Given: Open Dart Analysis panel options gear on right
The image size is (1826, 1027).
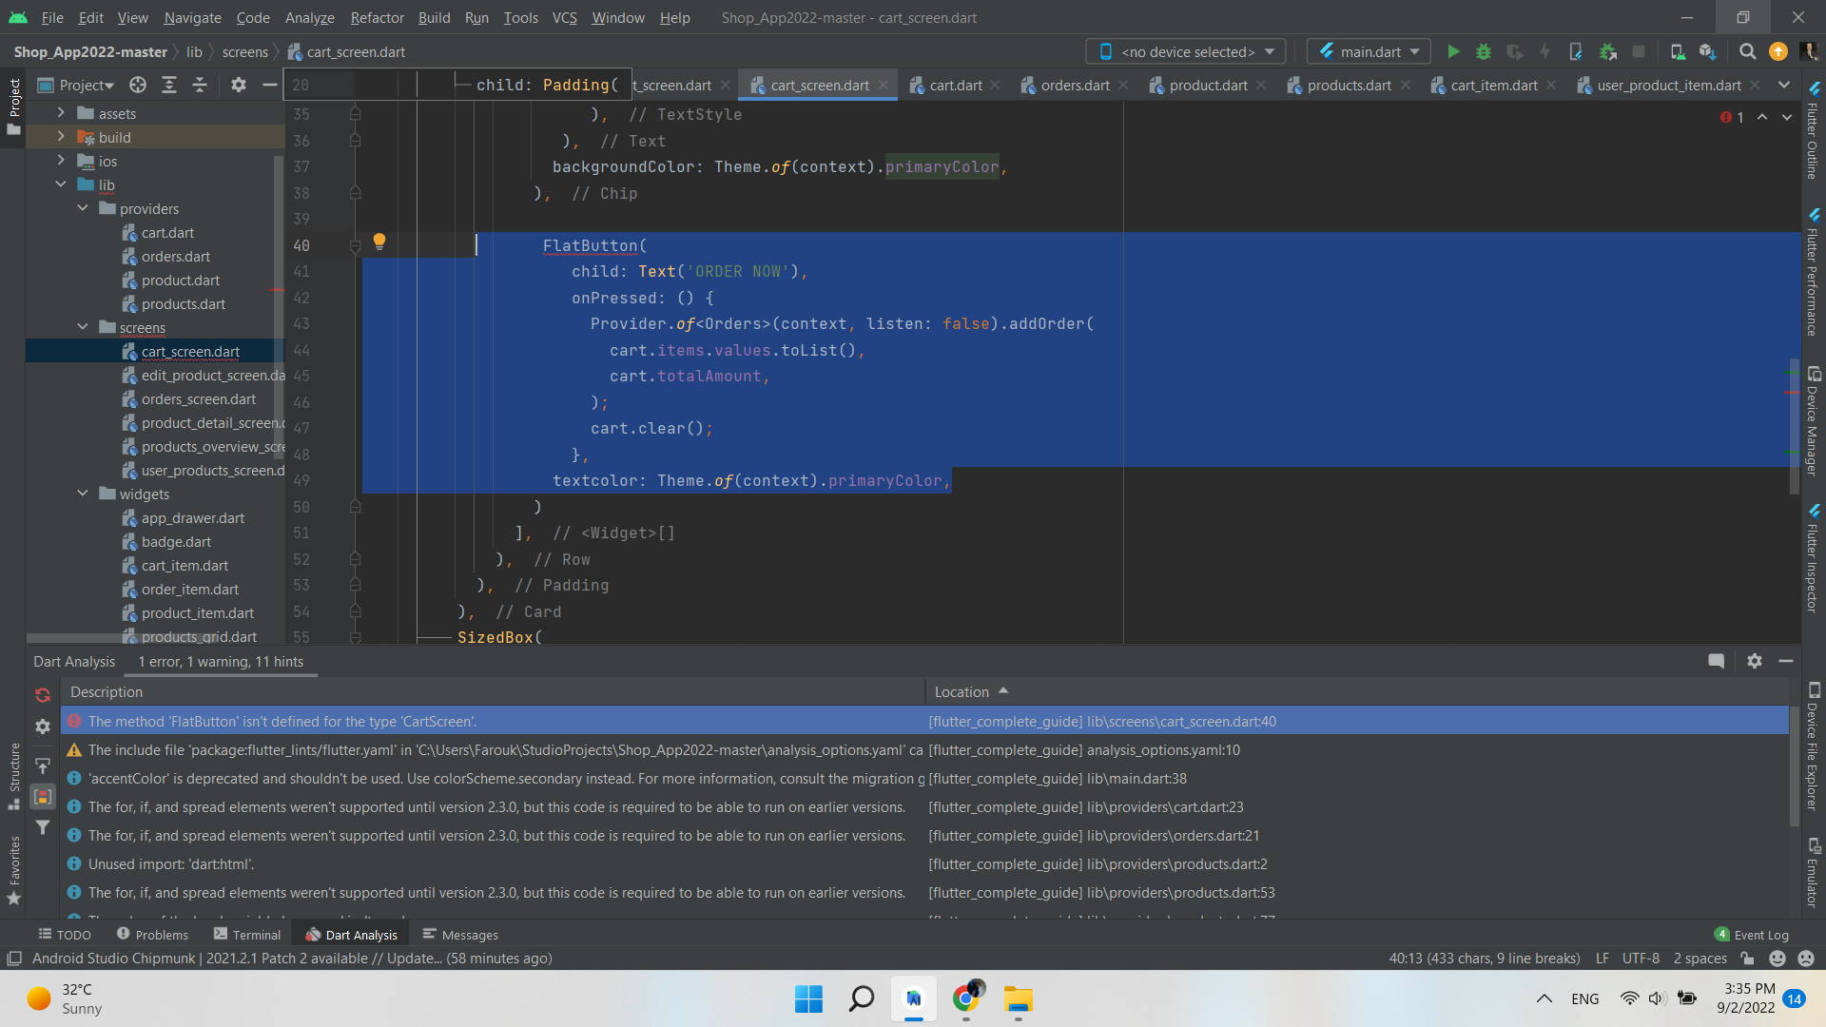Looking at the screenshot, I should (x=1755, y=661).
